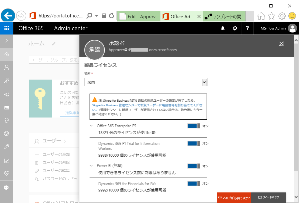The height and width of the screenshot is (203, 299).
Task: Open Support headset icon in the sidebar
Action: point(7,120)
